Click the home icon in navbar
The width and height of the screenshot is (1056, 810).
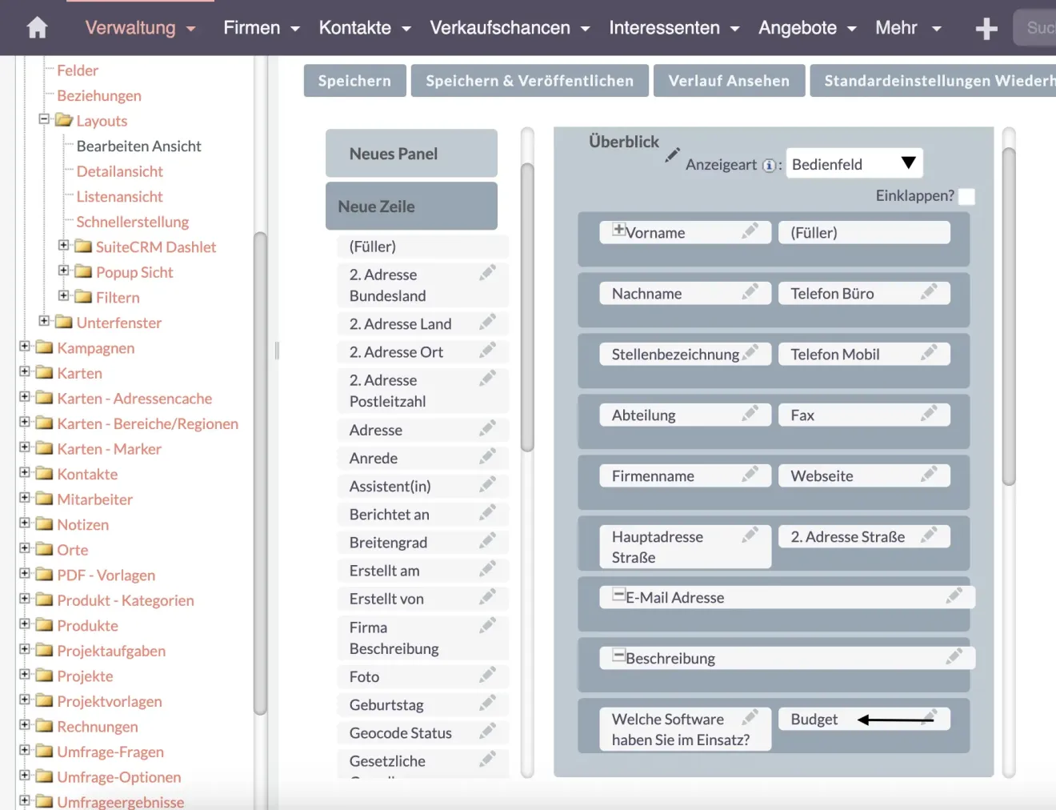pyautogui.click(x=37, y=28)
